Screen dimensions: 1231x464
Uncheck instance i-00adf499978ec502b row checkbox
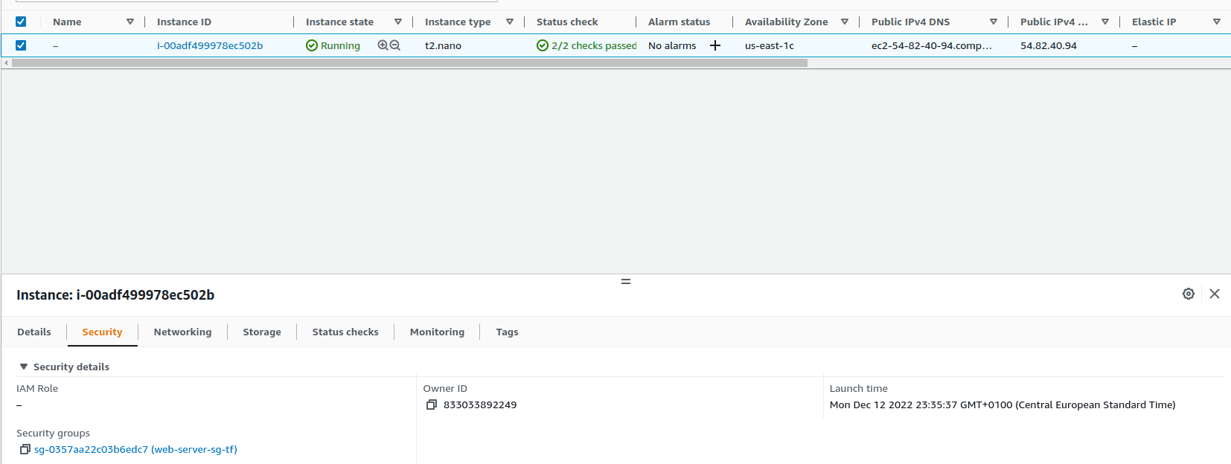click(21, 45)
